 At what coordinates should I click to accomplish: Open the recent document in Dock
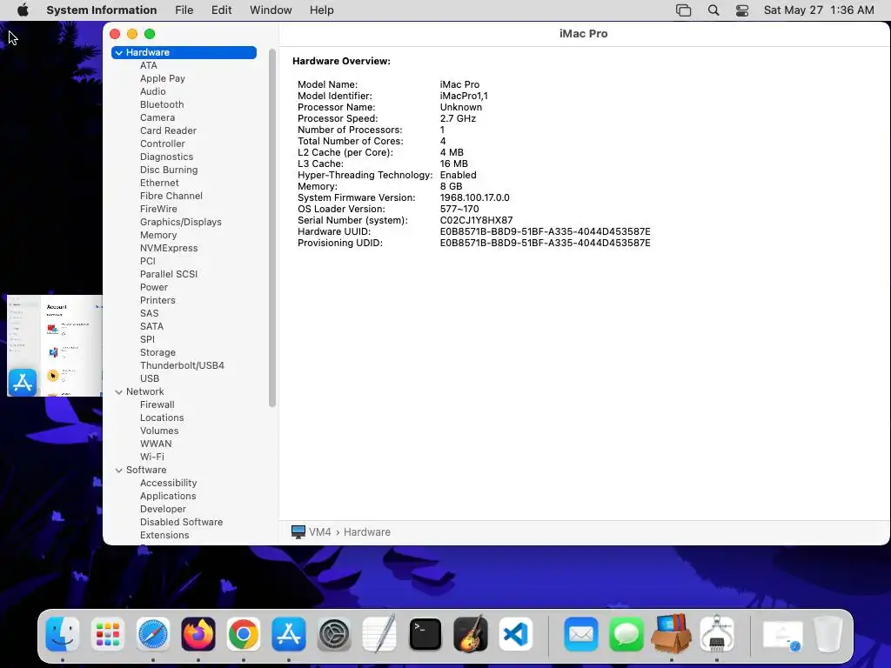(x=782, y=635)
